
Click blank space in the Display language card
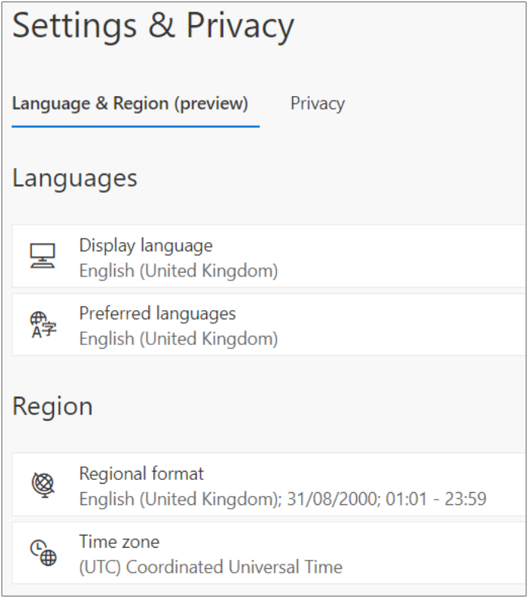pos(400,256)
